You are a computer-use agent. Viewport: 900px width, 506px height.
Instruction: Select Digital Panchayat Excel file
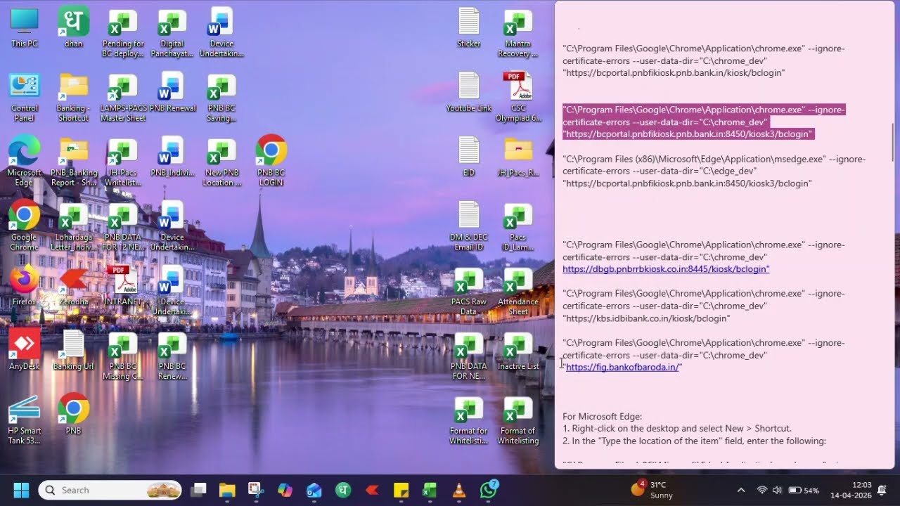(x=172, y=33)
